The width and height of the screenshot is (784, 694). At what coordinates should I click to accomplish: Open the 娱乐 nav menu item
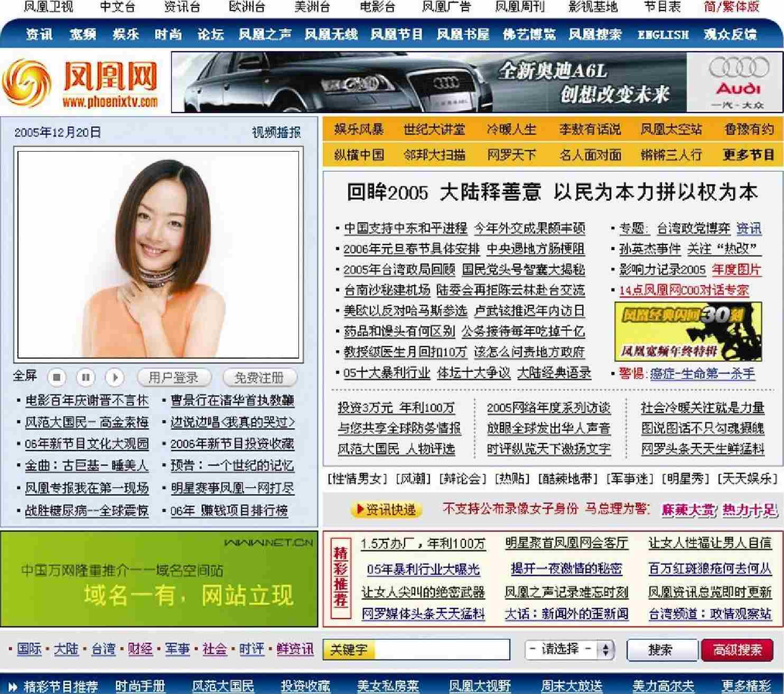126,34
